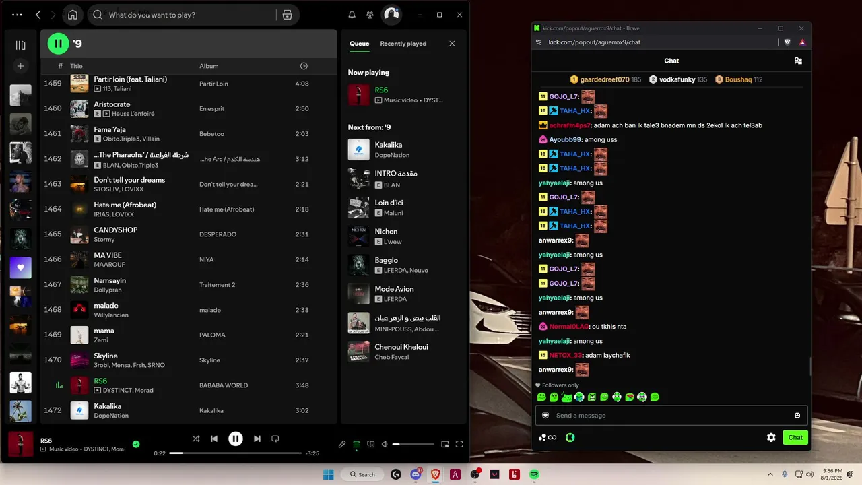Click RS6 album art in now playing bar
This screenshot has width=862, height=485.
20,445
